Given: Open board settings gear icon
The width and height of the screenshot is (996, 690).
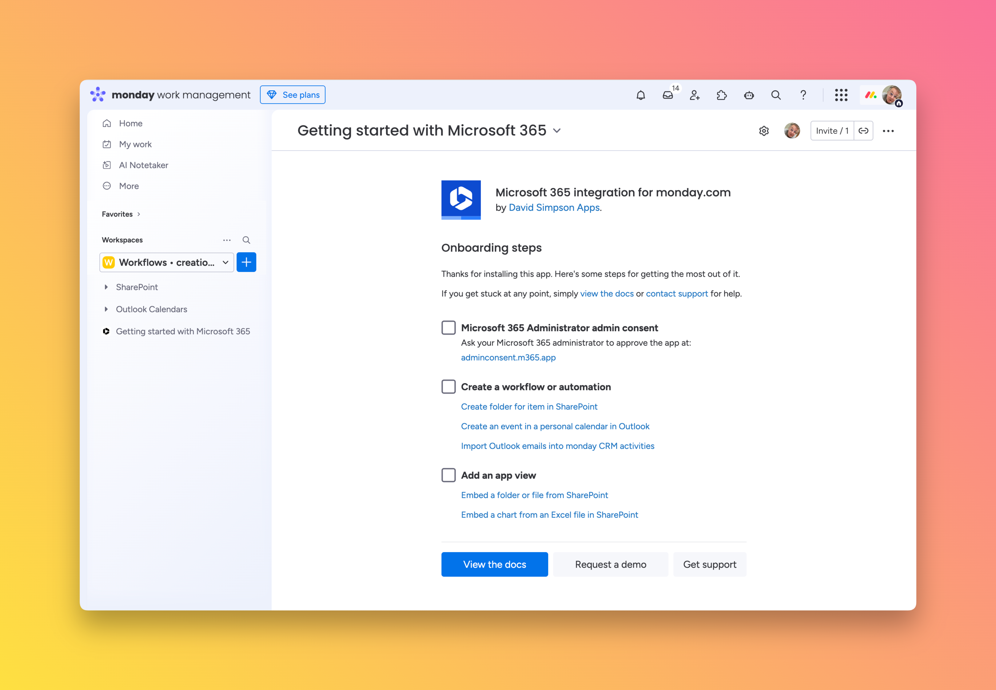Looking at the screenshot, I should point(764,131).
